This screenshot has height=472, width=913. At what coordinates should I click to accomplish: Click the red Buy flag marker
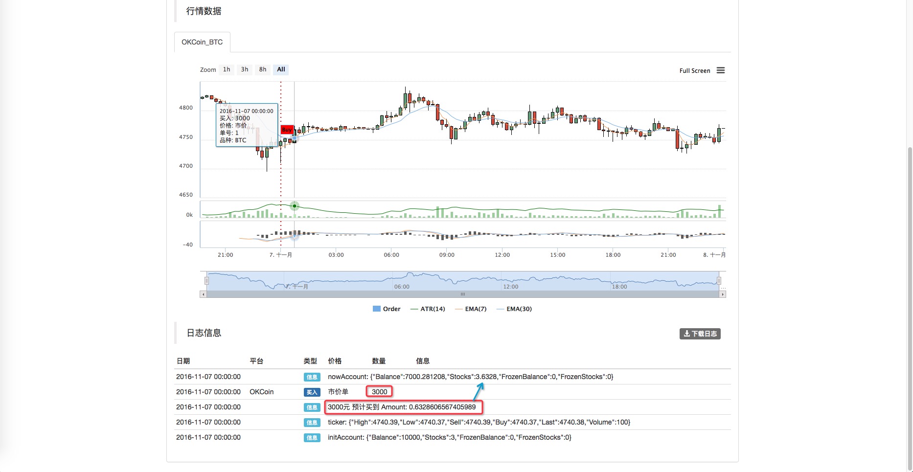(287, 130)
